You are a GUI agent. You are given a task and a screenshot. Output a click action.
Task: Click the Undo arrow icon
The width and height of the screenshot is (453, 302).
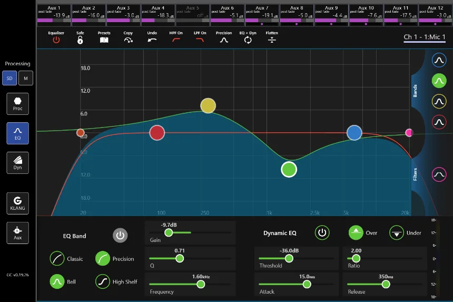click(x=152, y=40)
